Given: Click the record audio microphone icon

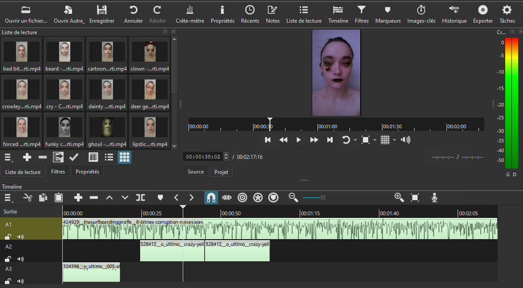Looking at the screenshot, I should [x=434, y=198].
